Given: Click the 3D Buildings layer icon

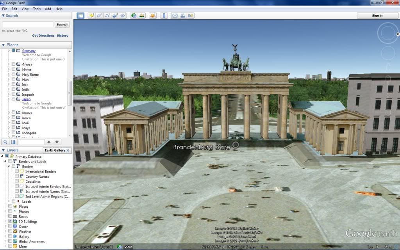Looking at the screenshot, I should (15, 221).
